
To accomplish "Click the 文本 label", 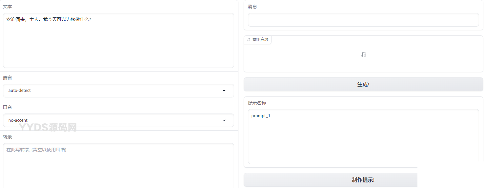I will click(8, 7).
